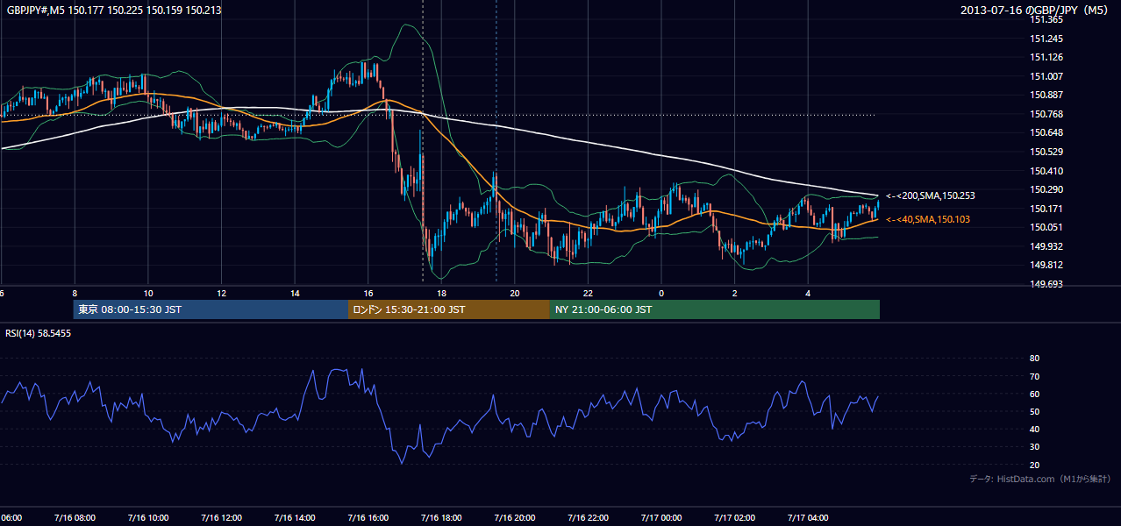1121x526 pixels.
Task: Click price level 151.365 on the axis
Action: 1047,19
